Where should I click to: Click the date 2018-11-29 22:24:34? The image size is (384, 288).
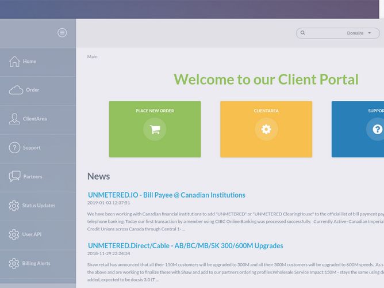tap(109, 253)
